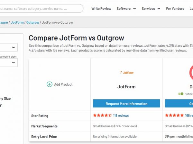
Task: Open JotForm's 118 reviews link
Action: coord(121,116)
